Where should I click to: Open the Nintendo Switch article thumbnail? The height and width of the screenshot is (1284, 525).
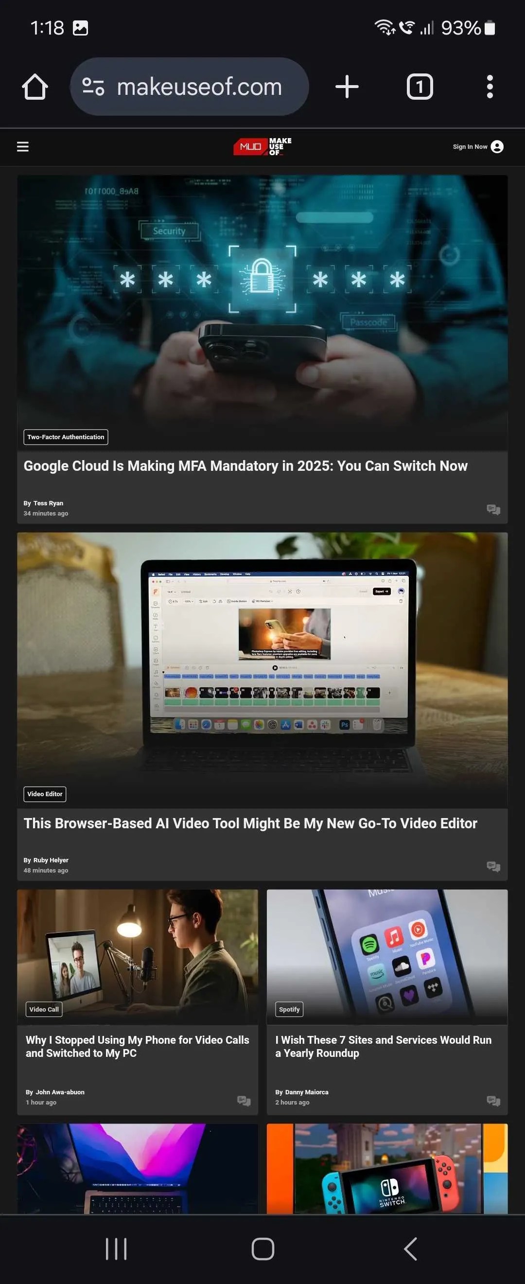[x=387, y=1168]
